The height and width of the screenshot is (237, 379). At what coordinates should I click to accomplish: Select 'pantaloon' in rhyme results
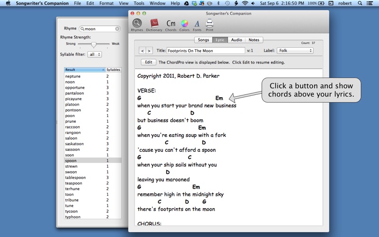pos(93,93)
